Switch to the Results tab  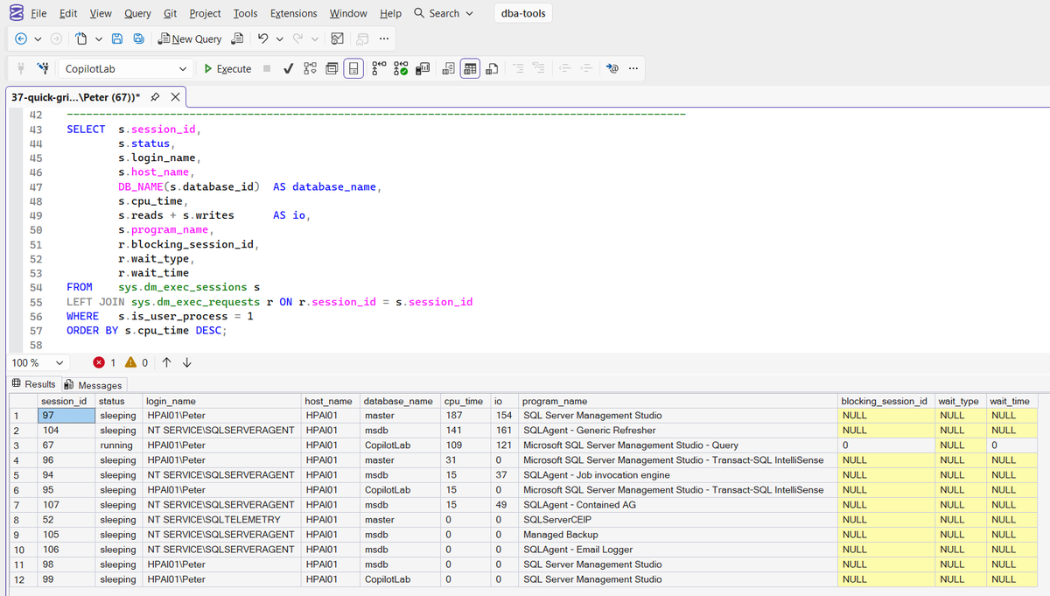click(x=34, y=384)
